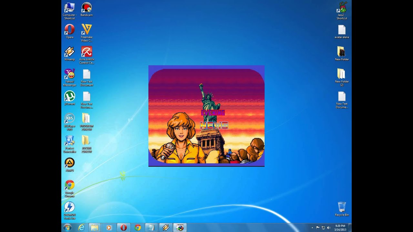Open Google Chrome from the taskbar
The width and height of the screenshot is (413, 232).
[x=138, y=227]
